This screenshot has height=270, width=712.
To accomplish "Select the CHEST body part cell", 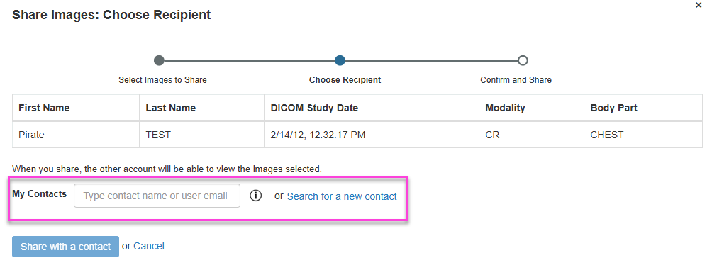I will pyautogui.click(x=643, y=135).
